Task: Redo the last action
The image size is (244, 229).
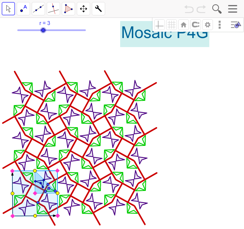Action: click(201, 9)
